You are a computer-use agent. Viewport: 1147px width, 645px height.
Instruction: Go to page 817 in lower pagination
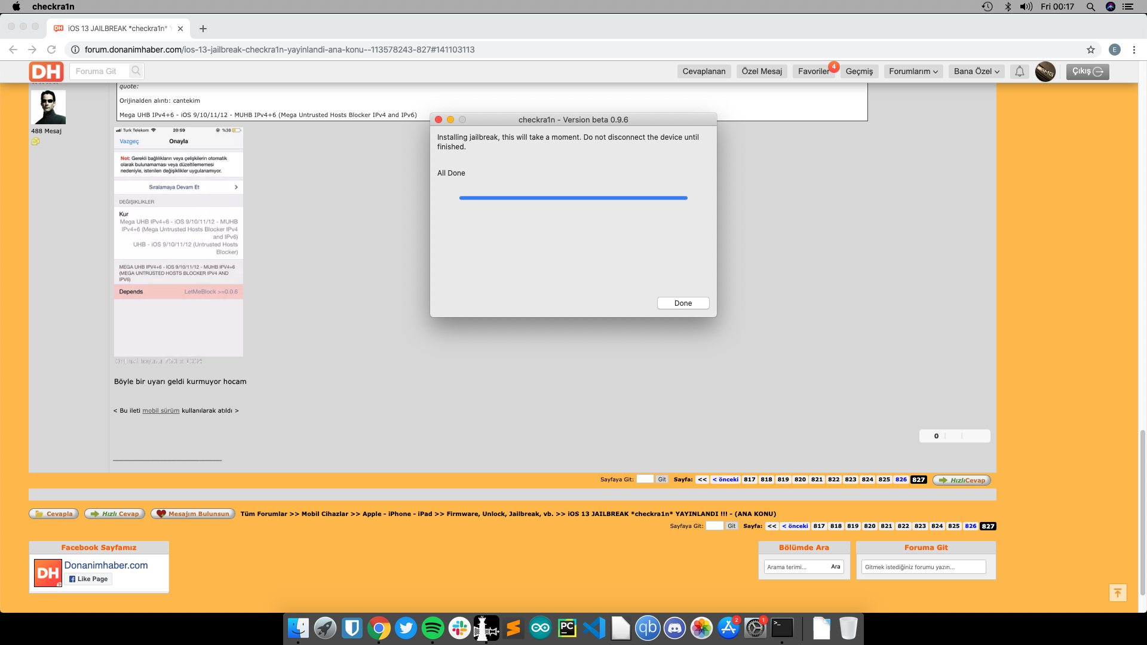point(819,526)
